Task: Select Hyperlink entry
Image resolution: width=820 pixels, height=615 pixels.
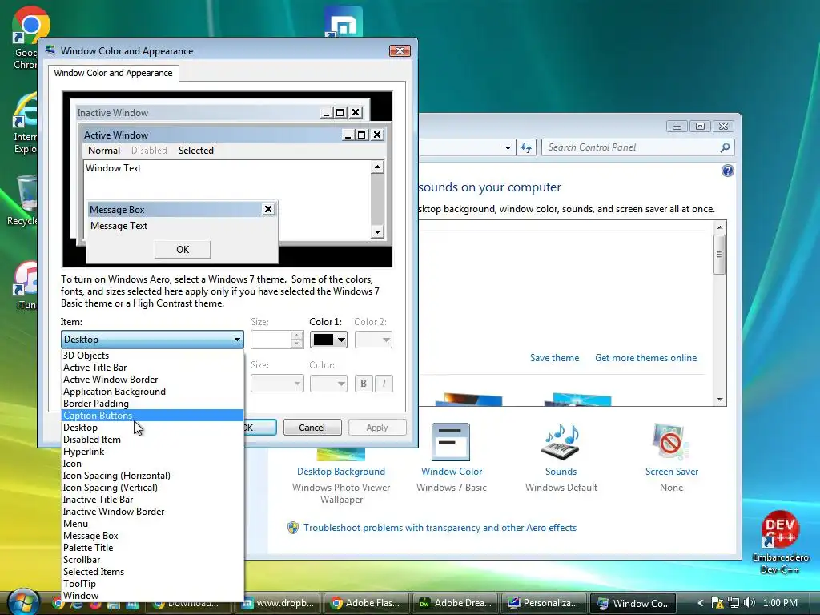Action: [x=152, y=452]
